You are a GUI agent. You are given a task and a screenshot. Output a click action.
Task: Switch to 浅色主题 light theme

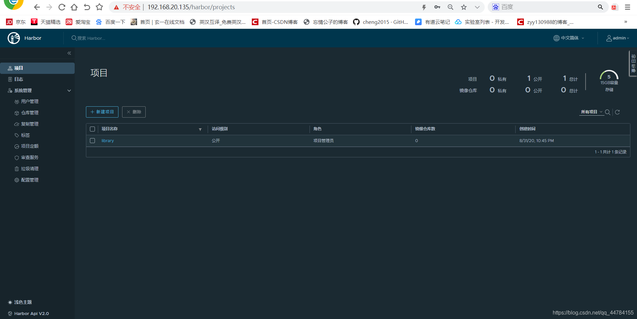pyautogui.click(x=20, y=302)
